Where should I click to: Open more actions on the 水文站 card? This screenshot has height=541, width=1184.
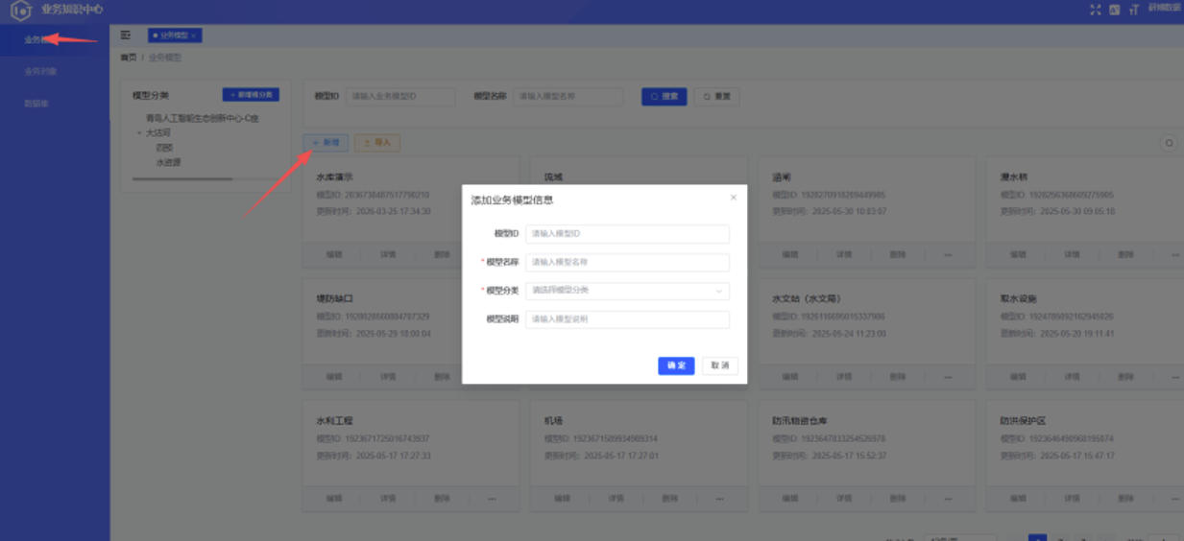coord(948,377)
